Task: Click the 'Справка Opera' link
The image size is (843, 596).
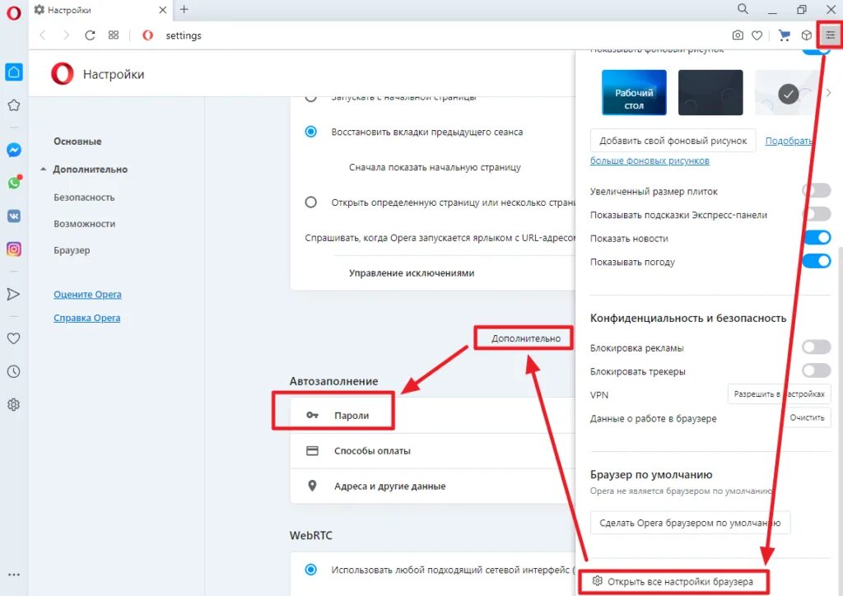Action: (86, 318)
